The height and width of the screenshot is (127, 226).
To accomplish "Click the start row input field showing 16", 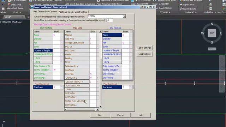I will click(109, 20).
